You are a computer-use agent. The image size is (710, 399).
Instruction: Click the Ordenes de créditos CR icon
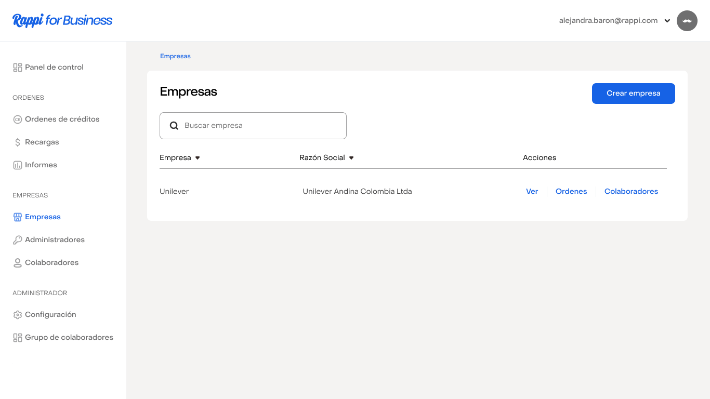click(x=18, y=119)
